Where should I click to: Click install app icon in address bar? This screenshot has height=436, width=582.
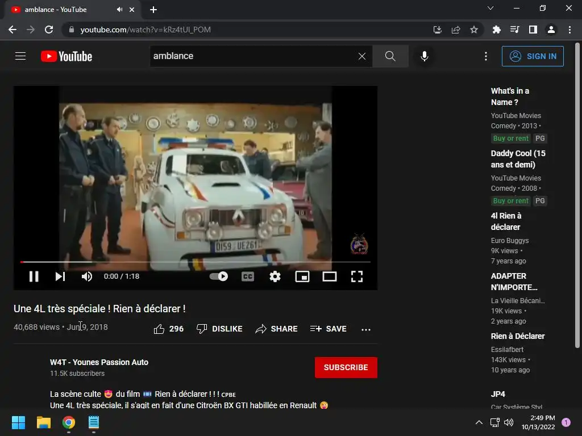tap(438, 30)
